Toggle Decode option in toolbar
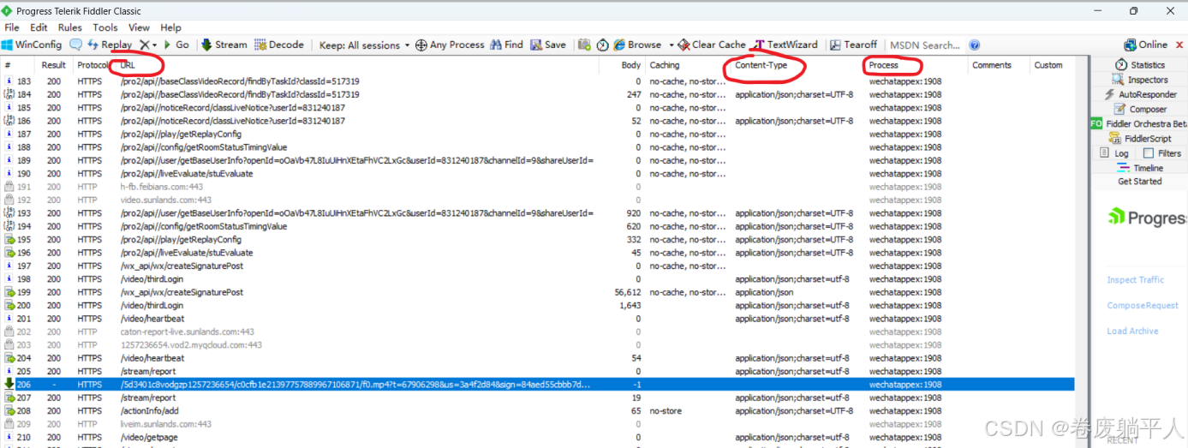 [x=278, y=45]
